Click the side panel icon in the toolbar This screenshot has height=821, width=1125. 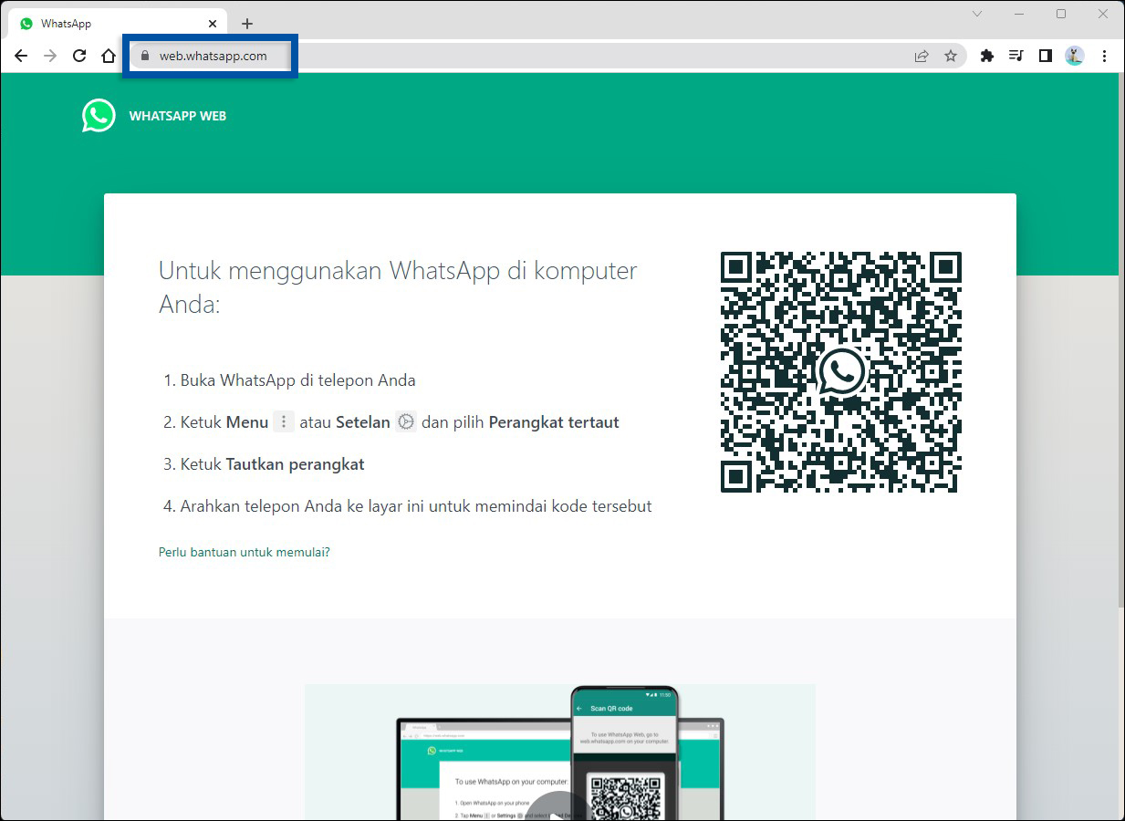point(1045,56)
